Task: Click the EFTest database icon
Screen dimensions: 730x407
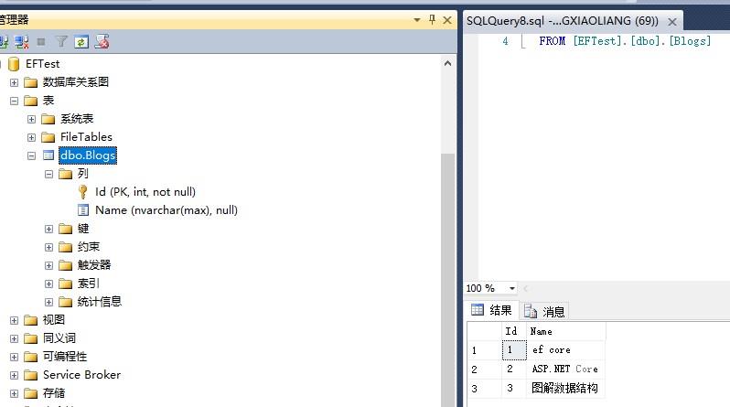Action: click(14, 64)
